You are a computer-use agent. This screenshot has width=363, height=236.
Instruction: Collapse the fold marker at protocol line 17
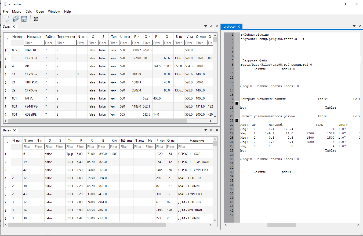[x=237, y=103]
